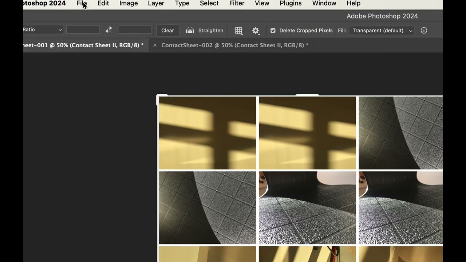Image resolution: width=466 pixels, height=262 pixels.
Task: Click the Clear button
Action: tap(167, 31)
